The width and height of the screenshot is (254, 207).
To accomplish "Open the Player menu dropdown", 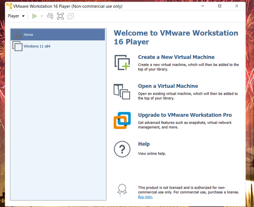I will coord(16,16).
